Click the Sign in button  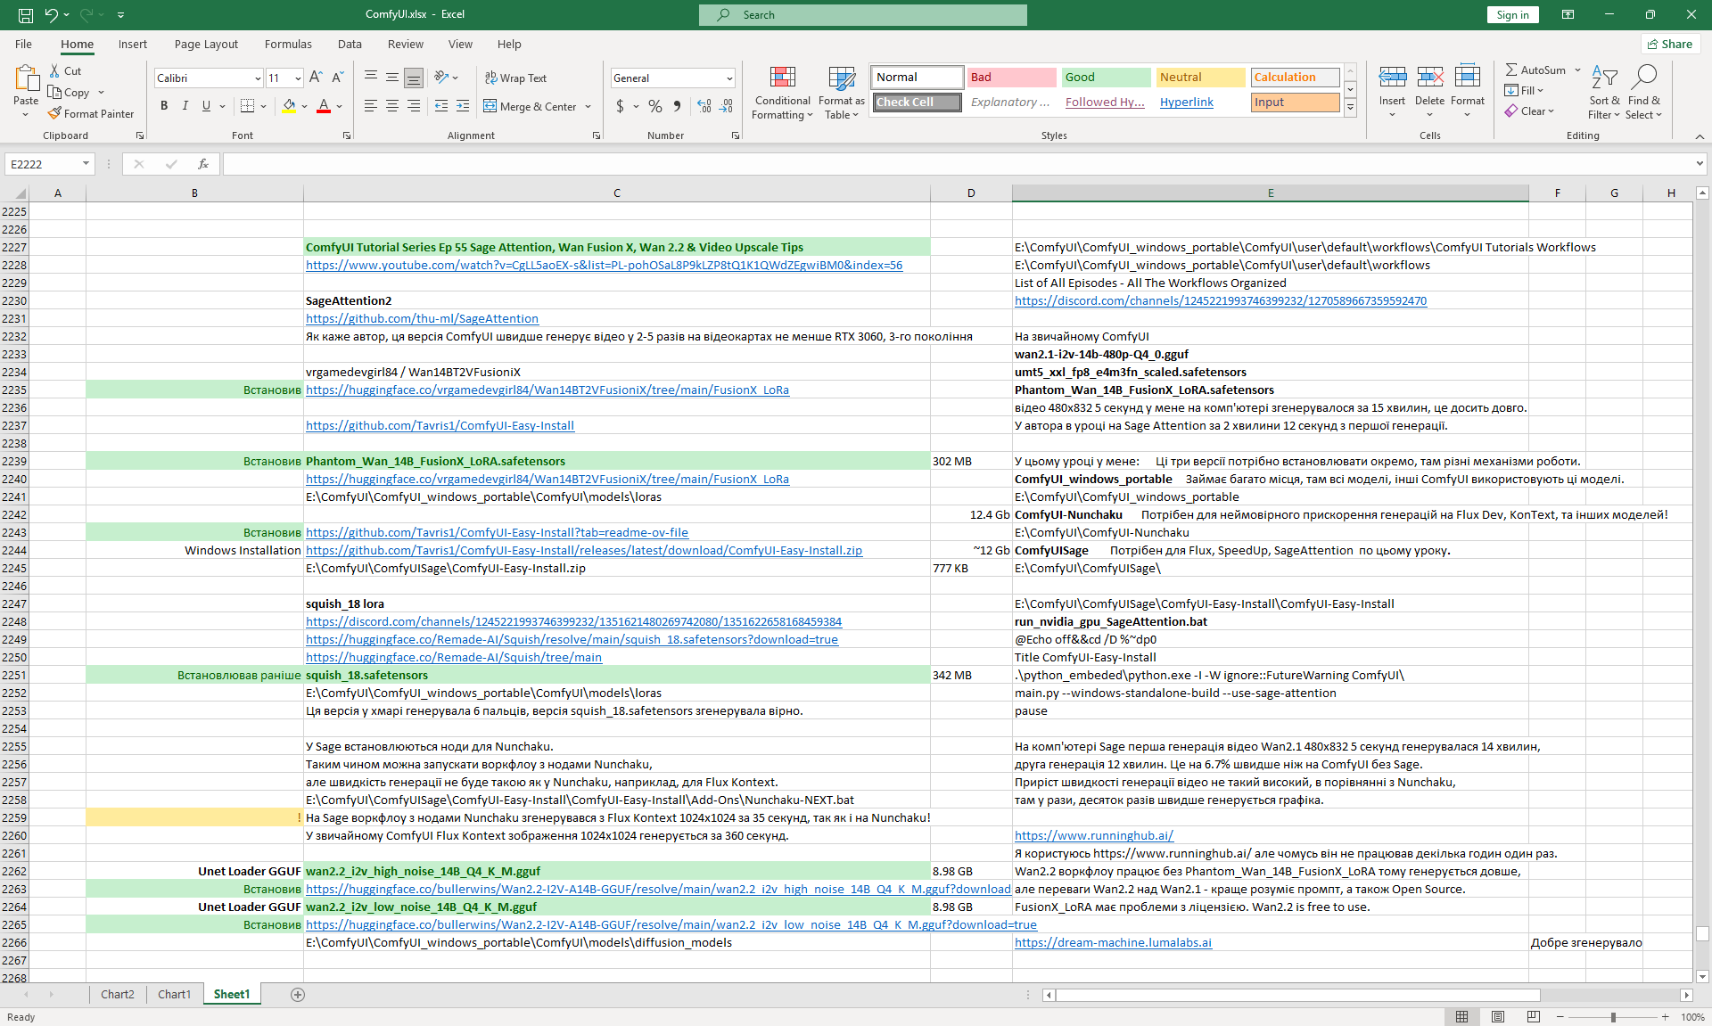coord(1512,14)
